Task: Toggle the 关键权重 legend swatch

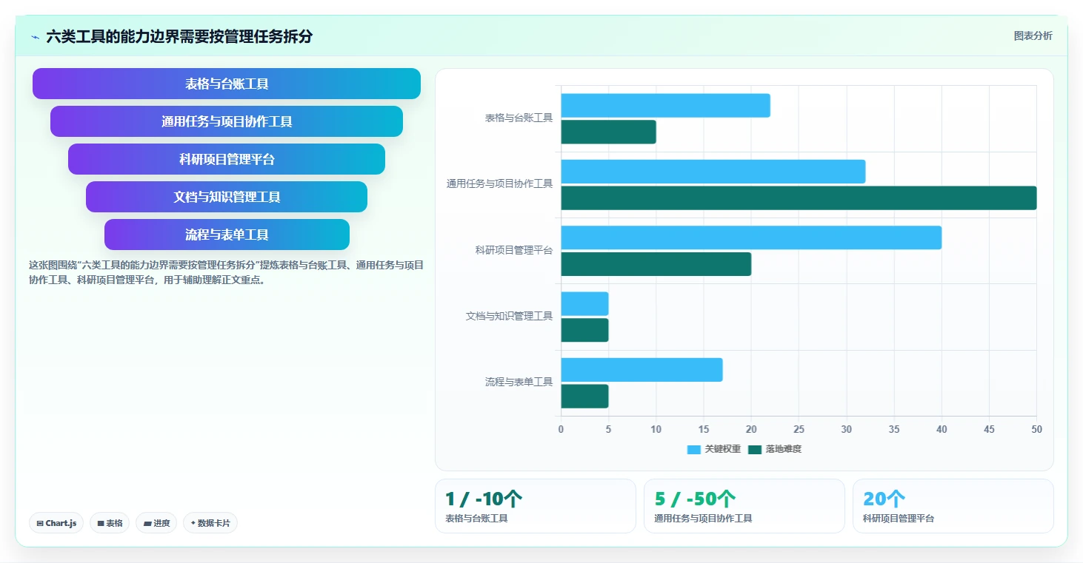Action: [x=694, y=449]
